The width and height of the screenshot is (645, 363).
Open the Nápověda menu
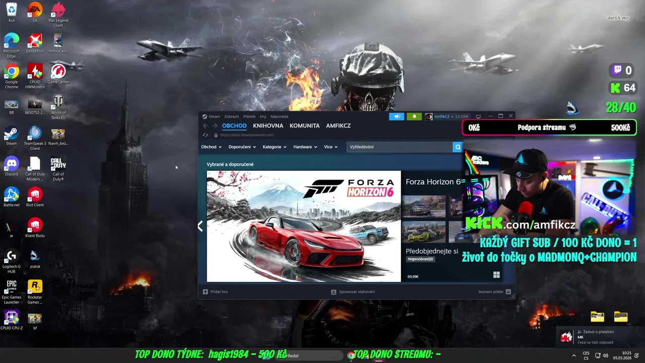click(x=279, y=116)
